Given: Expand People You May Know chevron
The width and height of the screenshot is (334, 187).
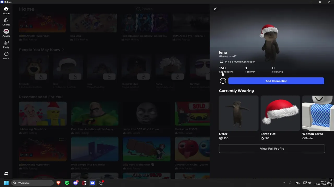Looking at the screenshot, I should (x=63, y=50).
